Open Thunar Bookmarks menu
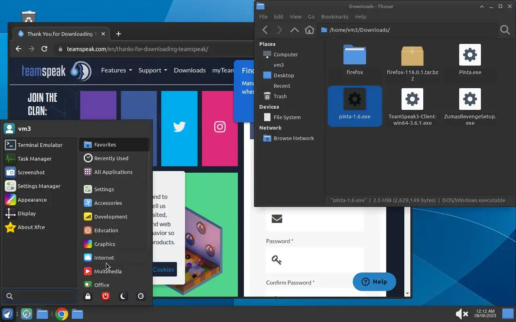 (335, 17)
